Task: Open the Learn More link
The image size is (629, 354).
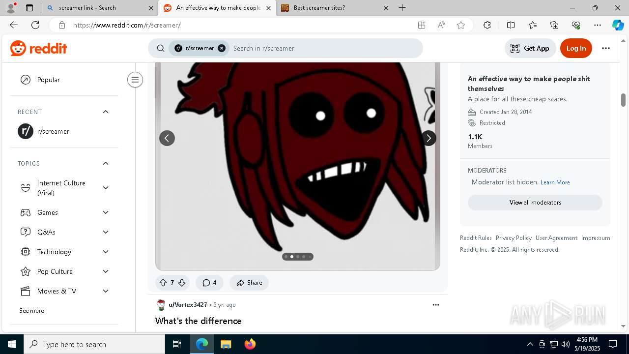Action: pos(555,182)
